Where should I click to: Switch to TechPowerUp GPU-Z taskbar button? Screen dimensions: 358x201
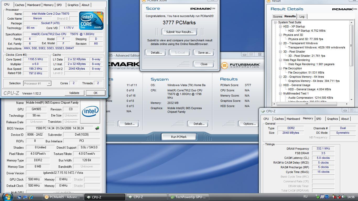tap(188, 197)
